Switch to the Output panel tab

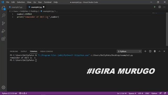[24, 51]
